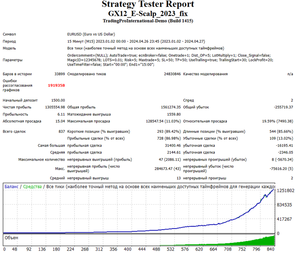This screenshot has height=254, width=295.
Task: Select initial deposit value 1500.00
Action: coord(58,100)
